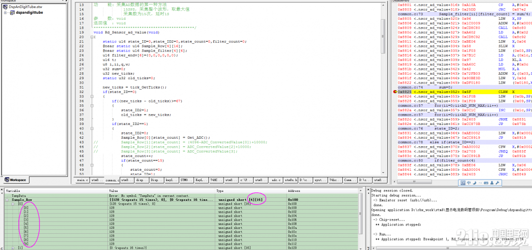Collapse fold at if(state_ID2==1) block
The height and width of the screenshot is (250, 532).
coord(92,128)
